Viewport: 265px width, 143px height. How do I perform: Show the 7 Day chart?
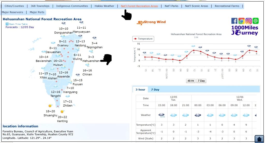click(201, 81)
